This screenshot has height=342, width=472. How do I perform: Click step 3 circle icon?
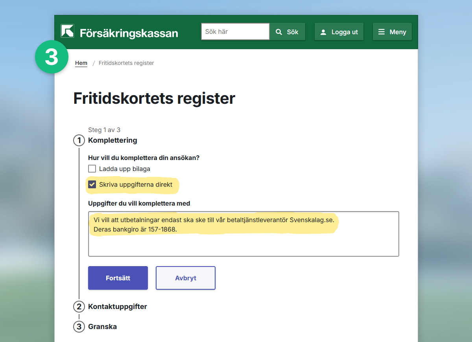click(x=79, y=327)
